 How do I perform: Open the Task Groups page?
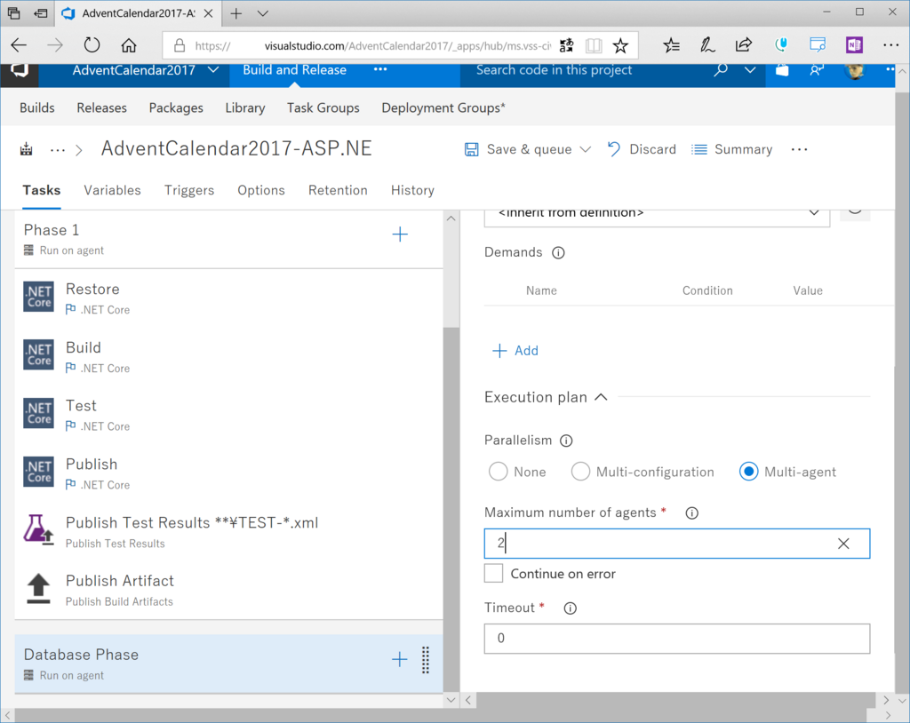click(x=323, y=108)
